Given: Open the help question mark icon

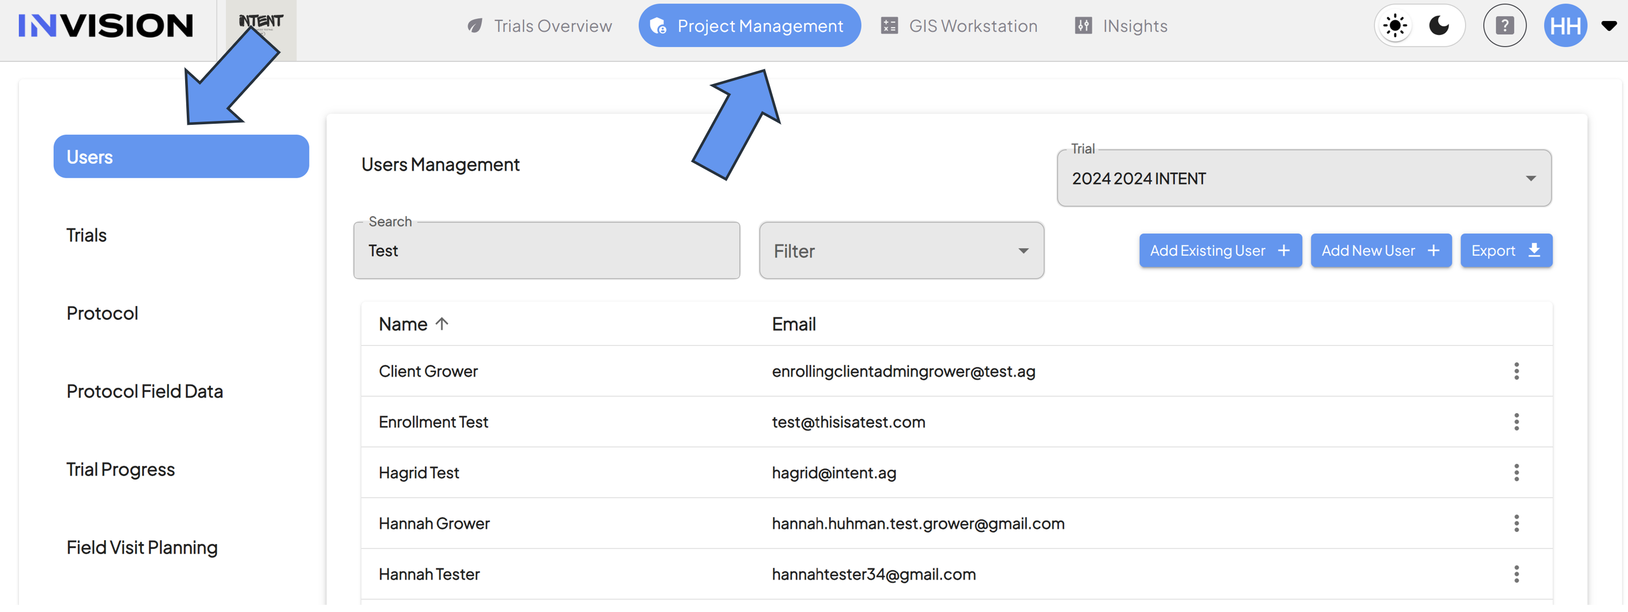Looking at the screenshot, I should coord(1505,26).
